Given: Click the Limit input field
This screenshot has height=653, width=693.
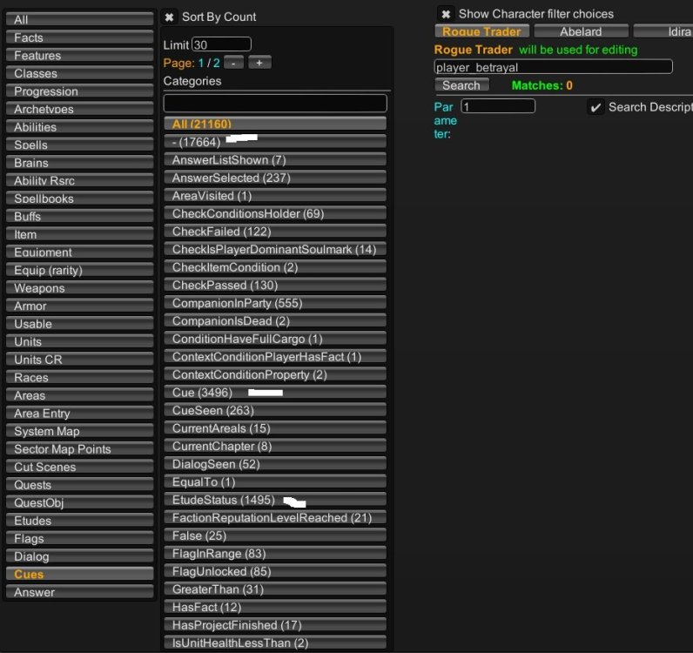Looking at the screenshot, I should pyautogui.click(x=221, y=44).
